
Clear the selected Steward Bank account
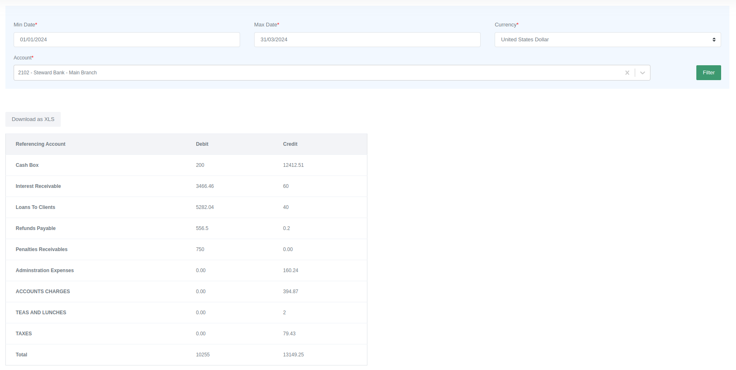627,73
